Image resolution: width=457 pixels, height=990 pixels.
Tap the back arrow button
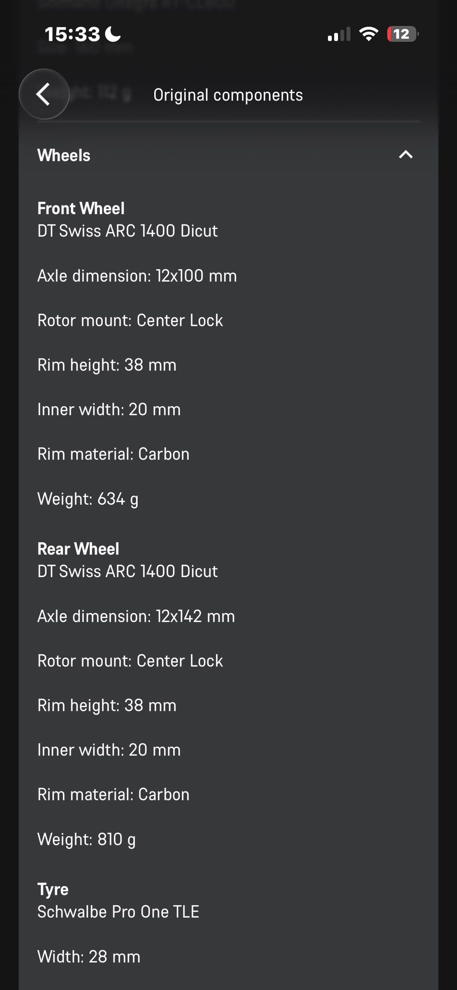coord(44,94)
